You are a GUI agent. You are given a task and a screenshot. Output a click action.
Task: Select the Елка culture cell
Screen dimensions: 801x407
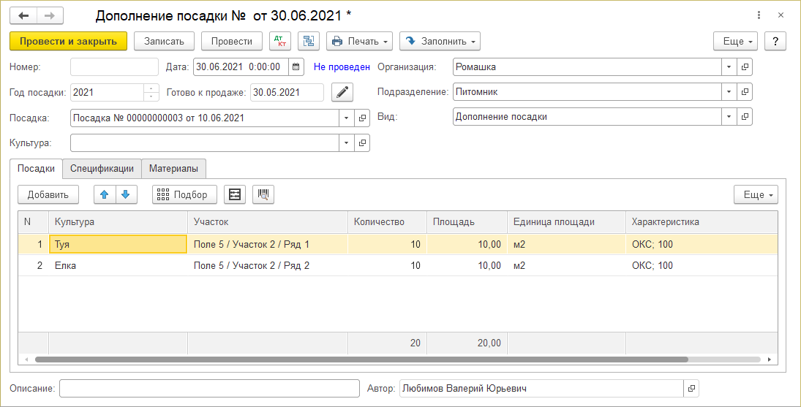(x=118, y=266)
